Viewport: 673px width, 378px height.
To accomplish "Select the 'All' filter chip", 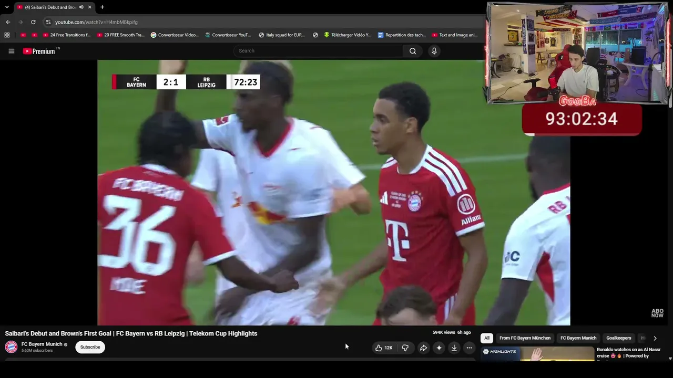I will tap(487, 338).
